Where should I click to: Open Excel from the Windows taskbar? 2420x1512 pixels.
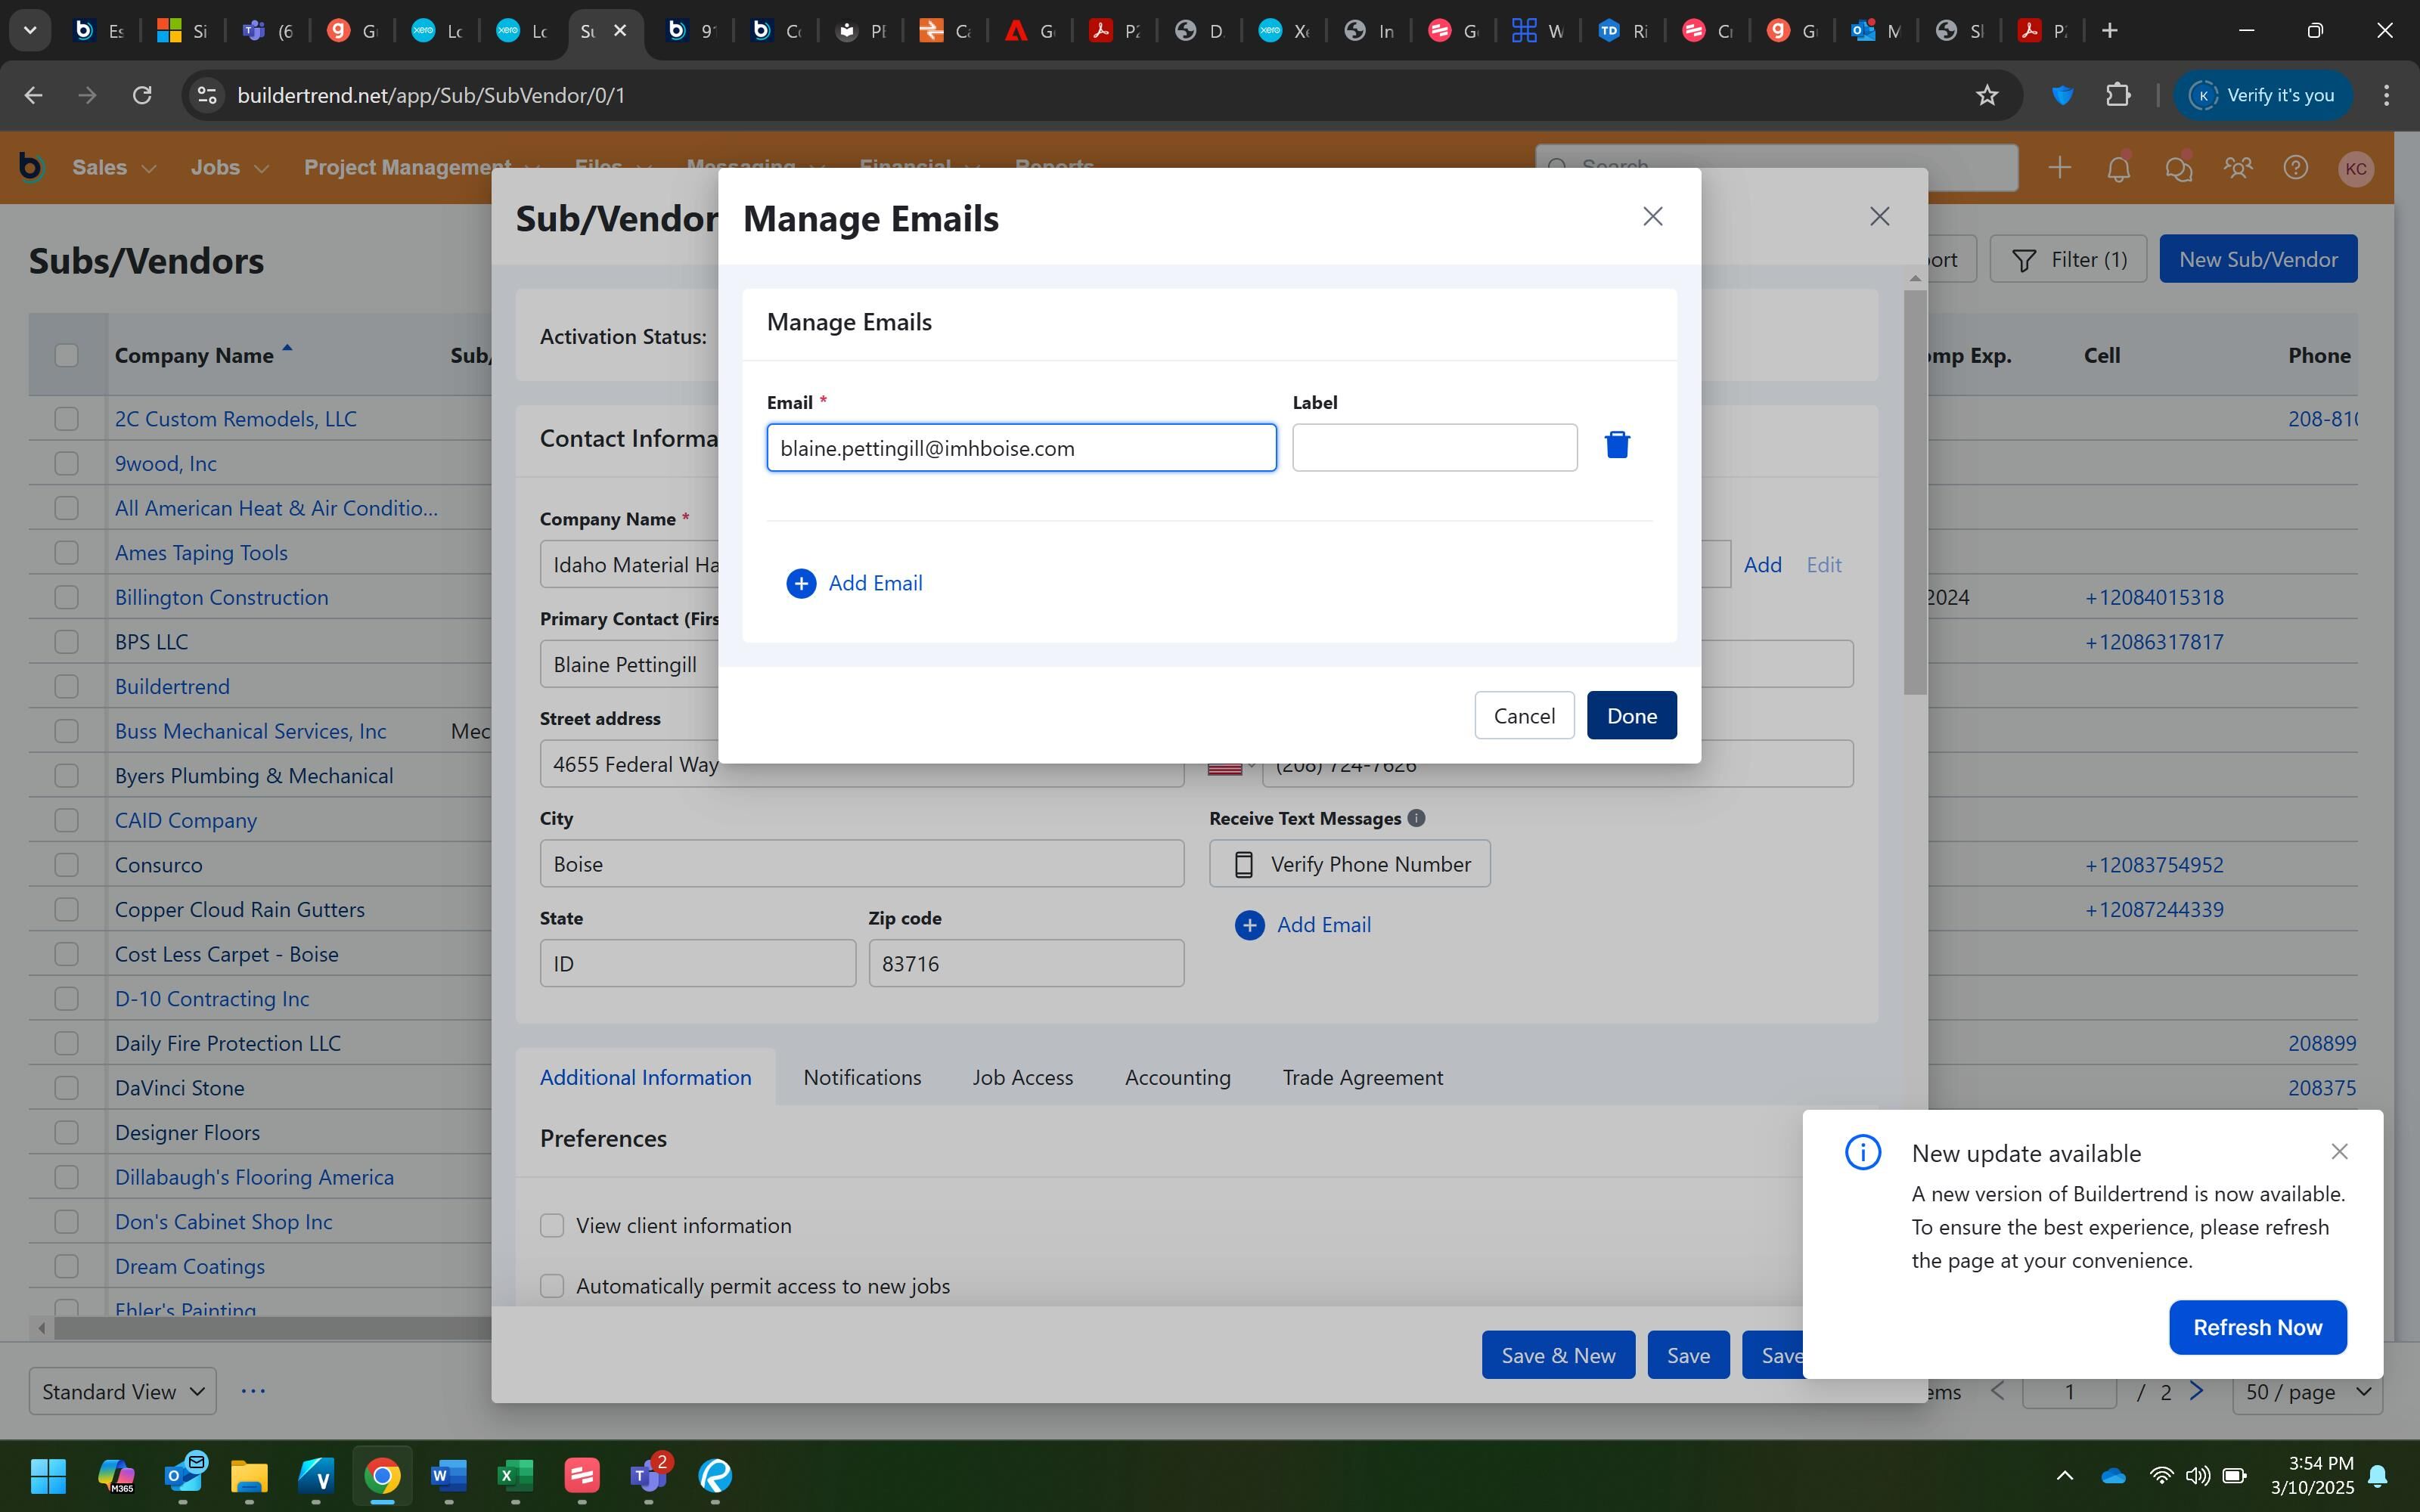[x=514, y=1475]
